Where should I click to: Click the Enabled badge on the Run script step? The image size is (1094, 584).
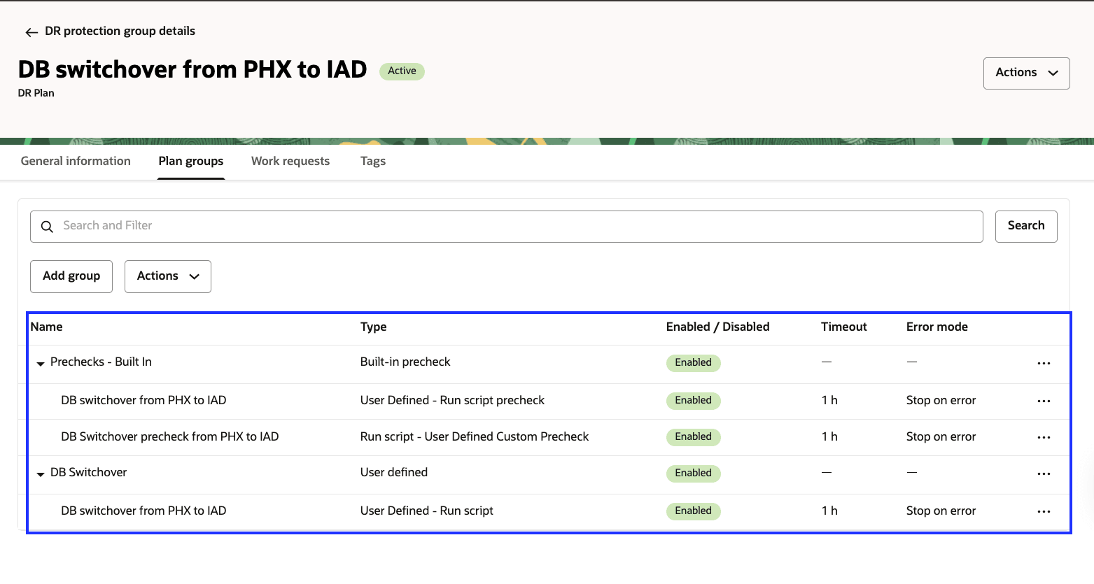693,511
